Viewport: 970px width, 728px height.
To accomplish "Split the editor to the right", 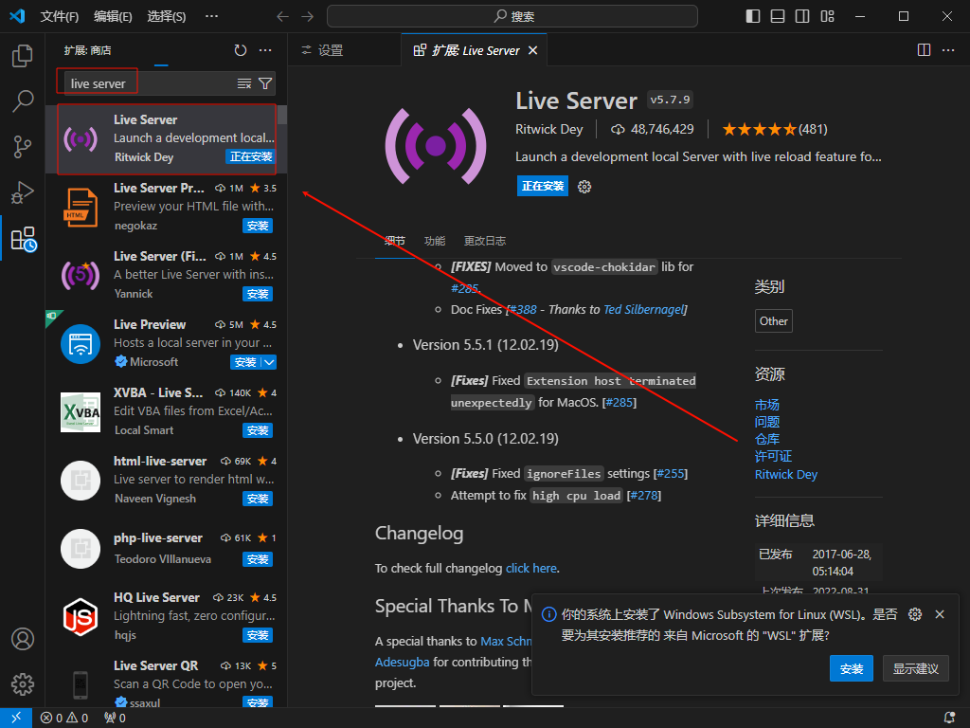I will pyautogui.click(x=924, y=50).
